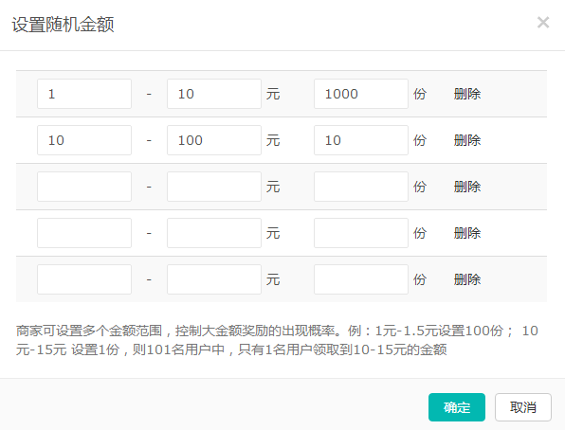Viewport: 565px width, 430px height.
Task: Click third row empty minimum amount field
Action: (84, 187)
